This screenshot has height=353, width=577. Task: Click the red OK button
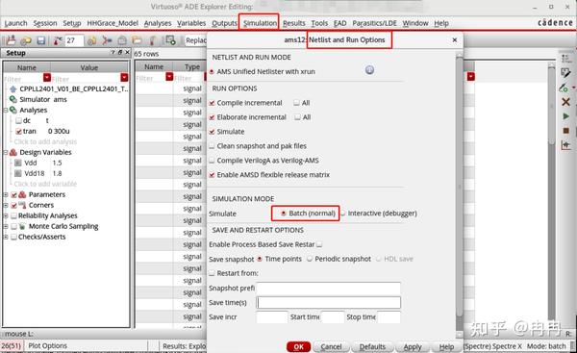298,346
